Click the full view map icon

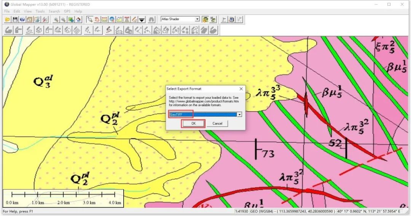coord(71,19)
